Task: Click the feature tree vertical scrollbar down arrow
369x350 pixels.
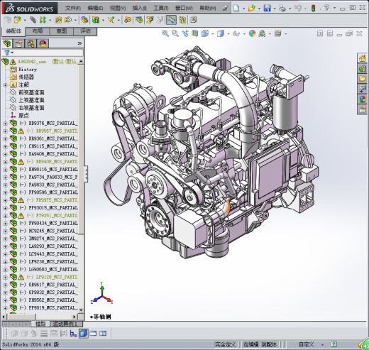Action: (81, 310)
